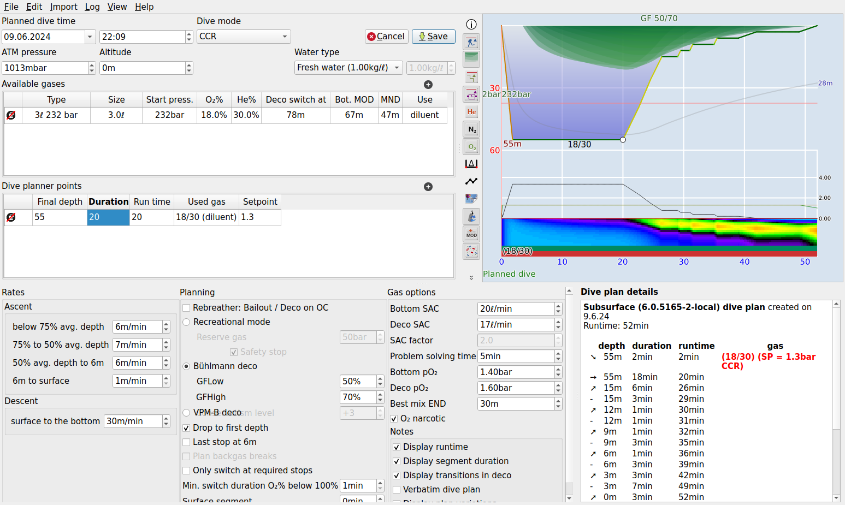Toggle the MOD display on the profile

point(471,234)
